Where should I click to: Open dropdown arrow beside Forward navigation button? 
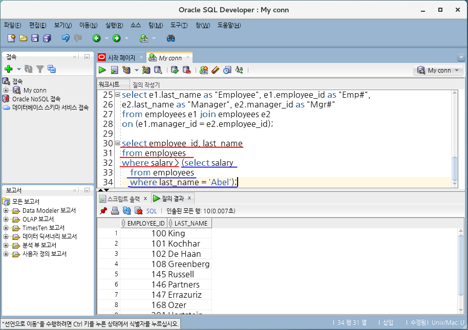tap(126, 38)
